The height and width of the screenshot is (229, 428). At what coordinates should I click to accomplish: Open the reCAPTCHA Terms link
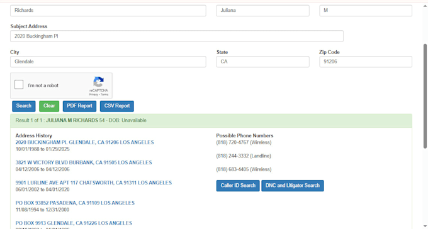click(x=104, y=95)
